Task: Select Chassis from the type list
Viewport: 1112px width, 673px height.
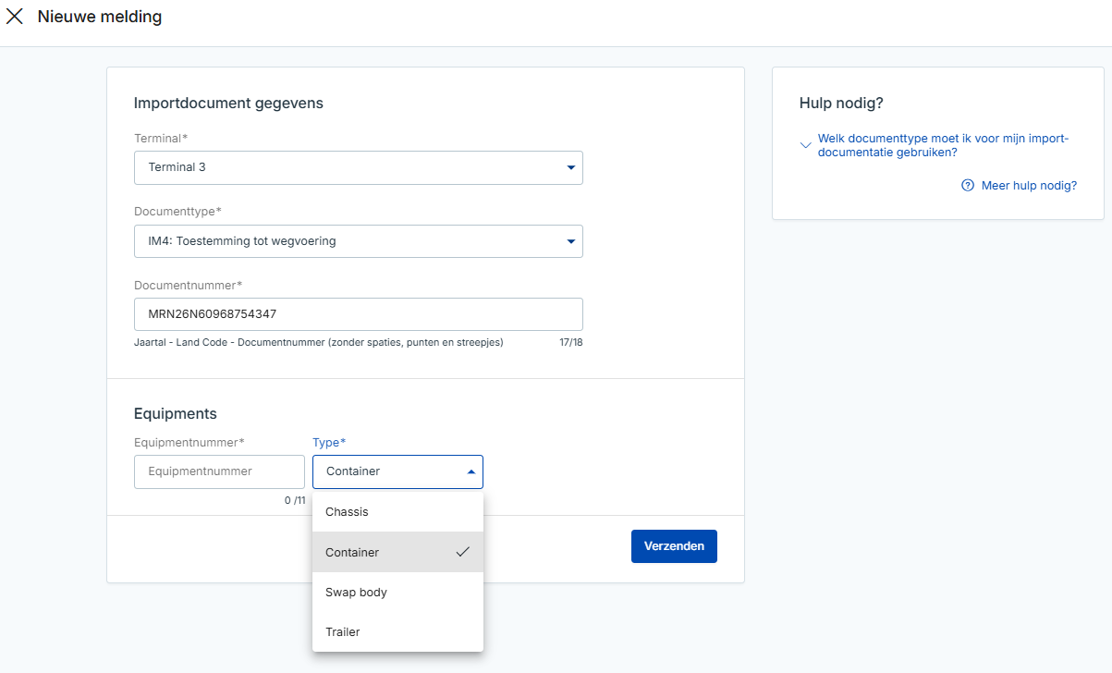Action: click(x=397, y=512)
